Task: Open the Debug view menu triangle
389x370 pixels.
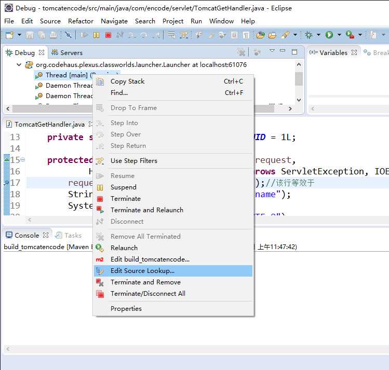Action: click(x=272, y=51)
